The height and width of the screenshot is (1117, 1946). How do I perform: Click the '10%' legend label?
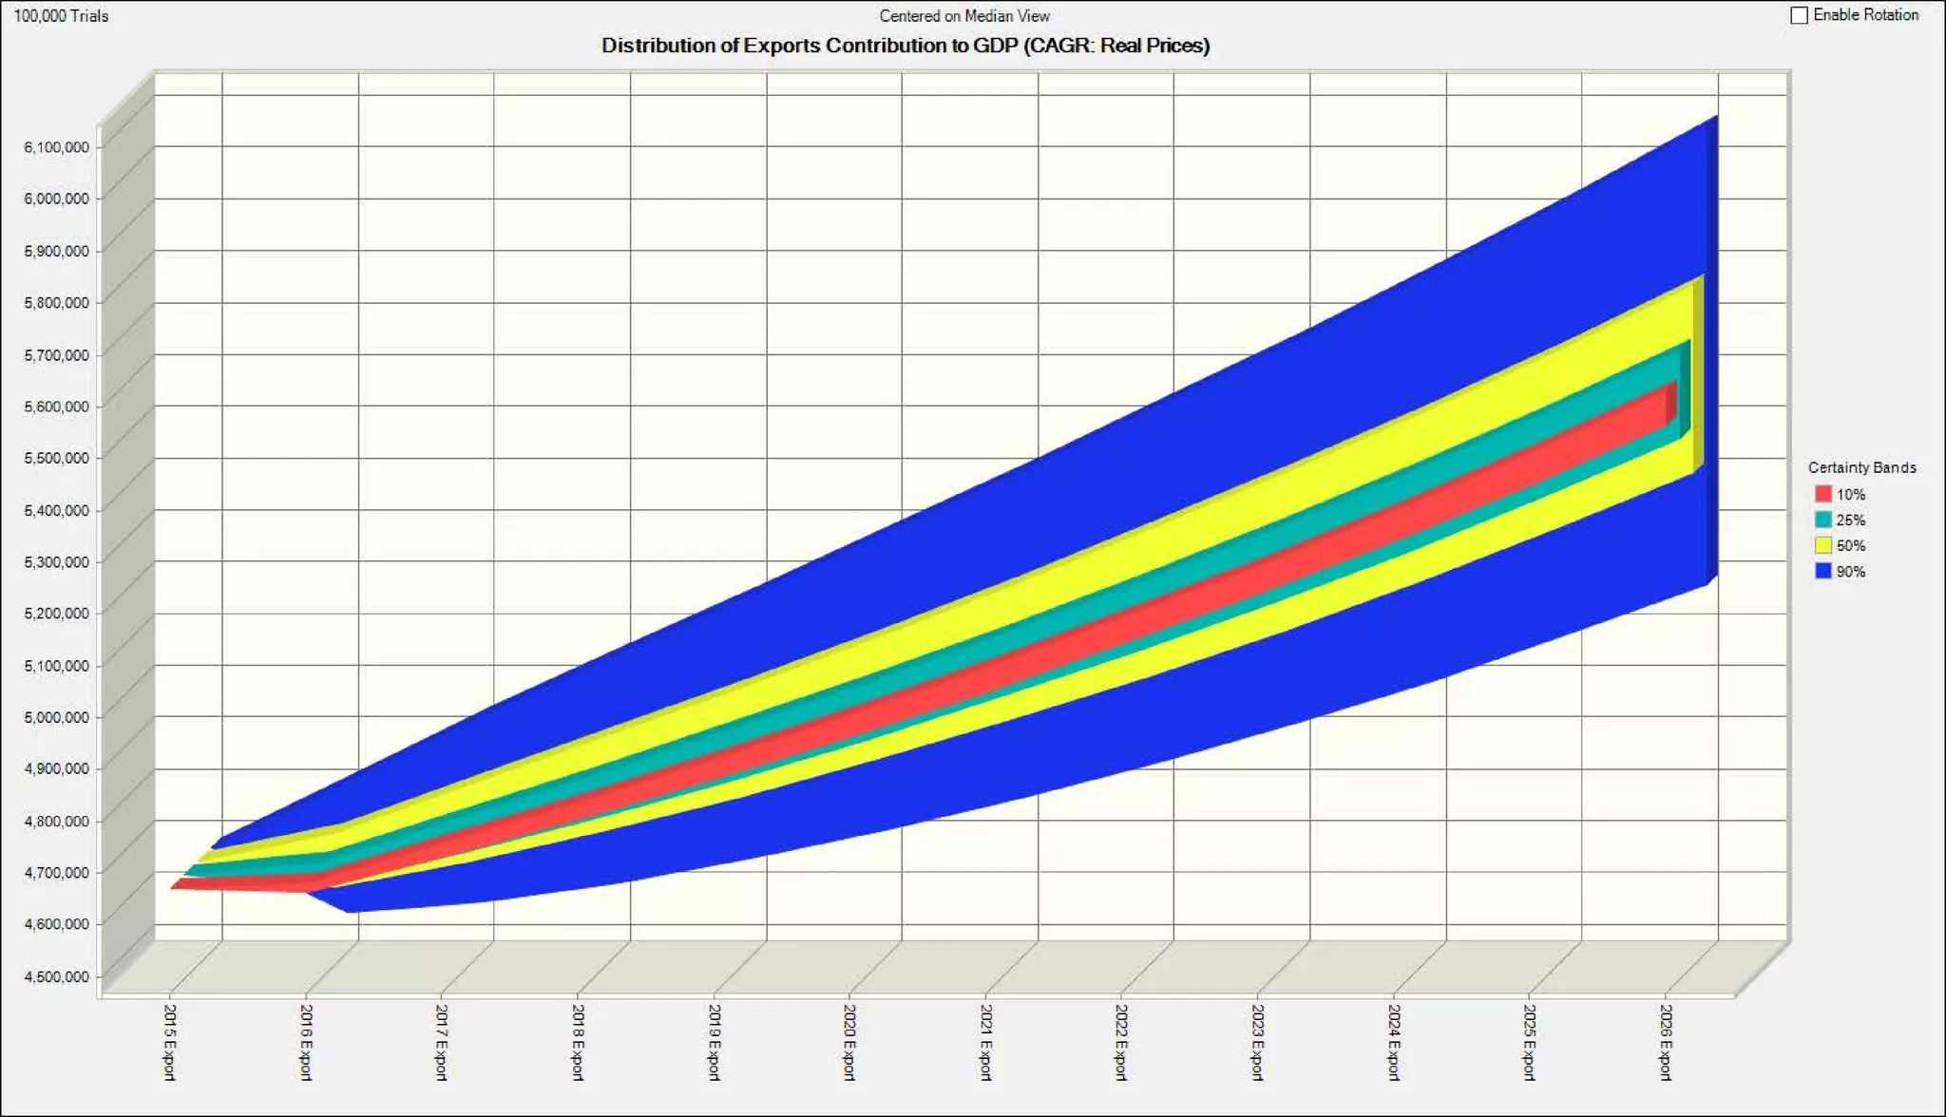pos(1850,495)
